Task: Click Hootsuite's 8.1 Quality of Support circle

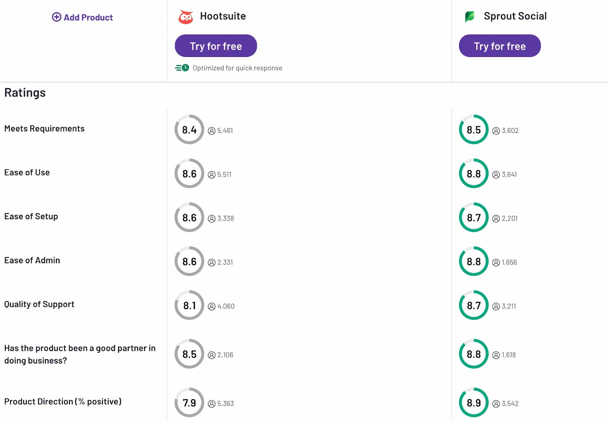Action: 189,305
